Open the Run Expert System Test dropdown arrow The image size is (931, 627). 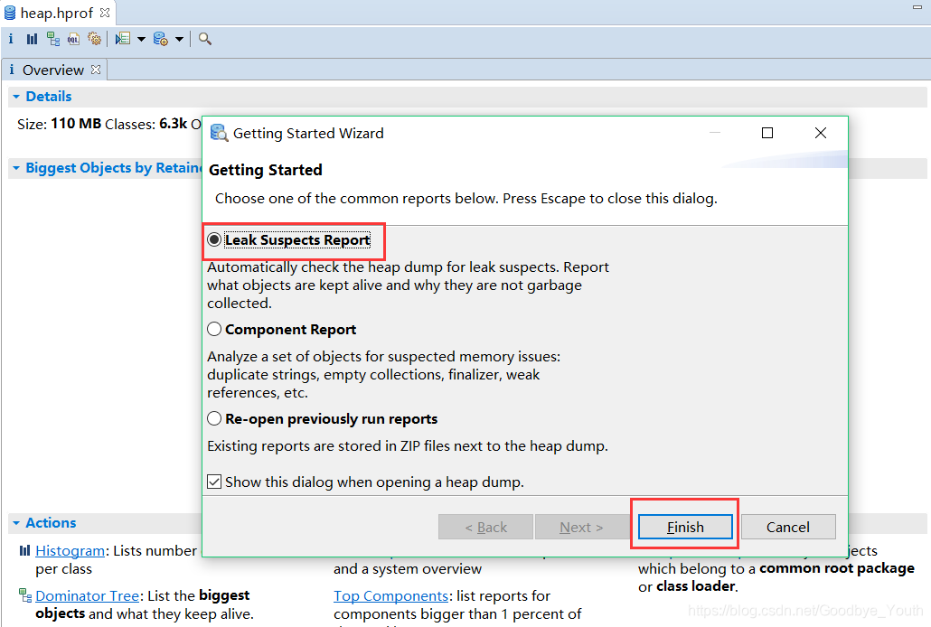pyautogui.click(x=141, y=40)
